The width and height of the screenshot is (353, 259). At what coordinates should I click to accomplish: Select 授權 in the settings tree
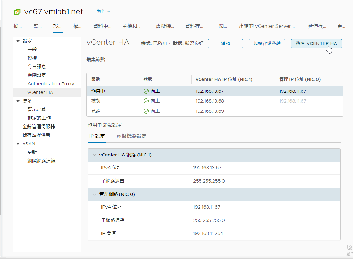(x=32, y=58)
